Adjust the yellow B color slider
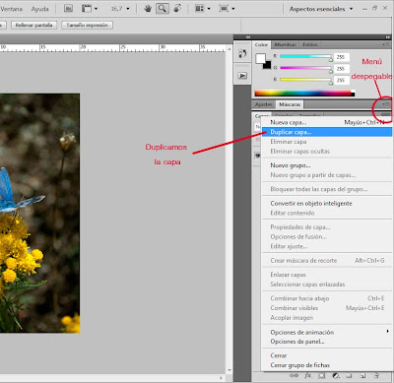Screen dimensions: 394x383 (306, 80)
